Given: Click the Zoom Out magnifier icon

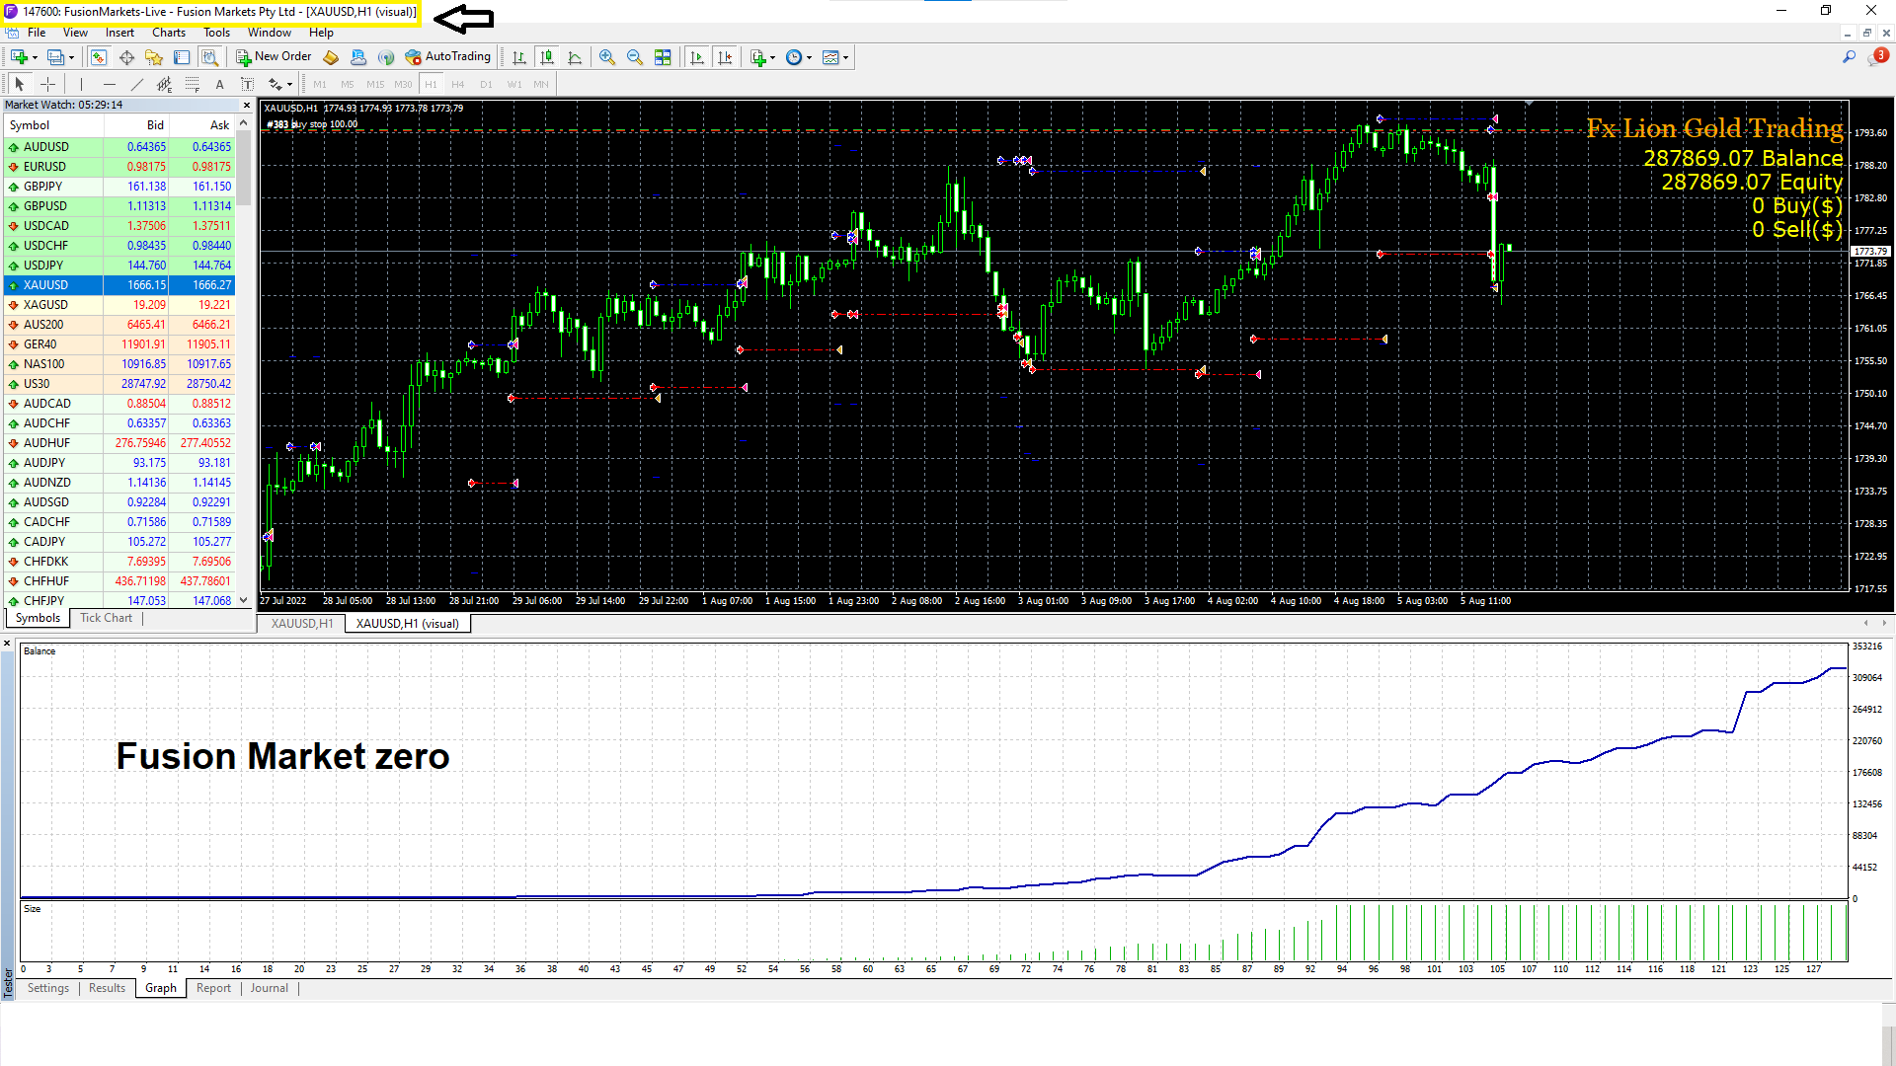Looking at the screenshot, I should (635, 57).
